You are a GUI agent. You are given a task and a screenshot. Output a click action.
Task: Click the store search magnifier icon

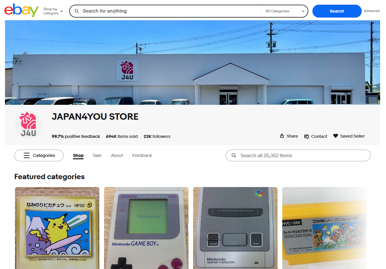[234, 155]
